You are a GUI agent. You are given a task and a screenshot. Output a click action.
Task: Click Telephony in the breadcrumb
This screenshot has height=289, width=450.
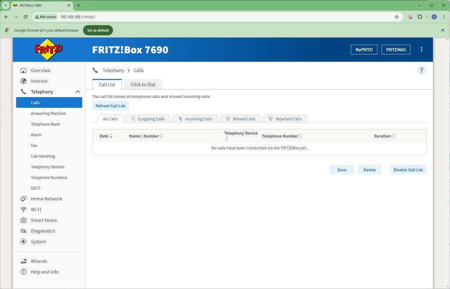tap(113, 70)
